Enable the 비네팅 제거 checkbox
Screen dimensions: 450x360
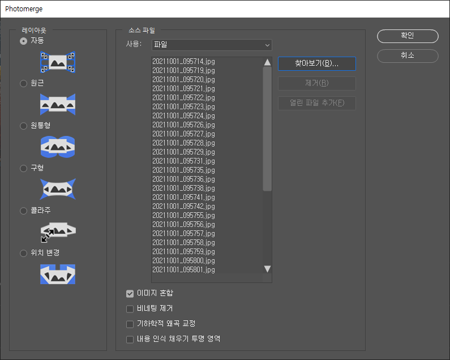tap(130, 309)
